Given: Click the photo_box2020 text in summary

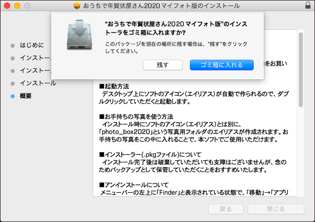Looking at the screenshot, I should point(126,132).
